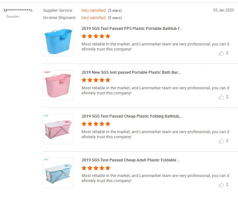Open blue foldable bathtub product image
Image resolution: width=238 pixels, height=204 pixels.
[x=58, y=173]
